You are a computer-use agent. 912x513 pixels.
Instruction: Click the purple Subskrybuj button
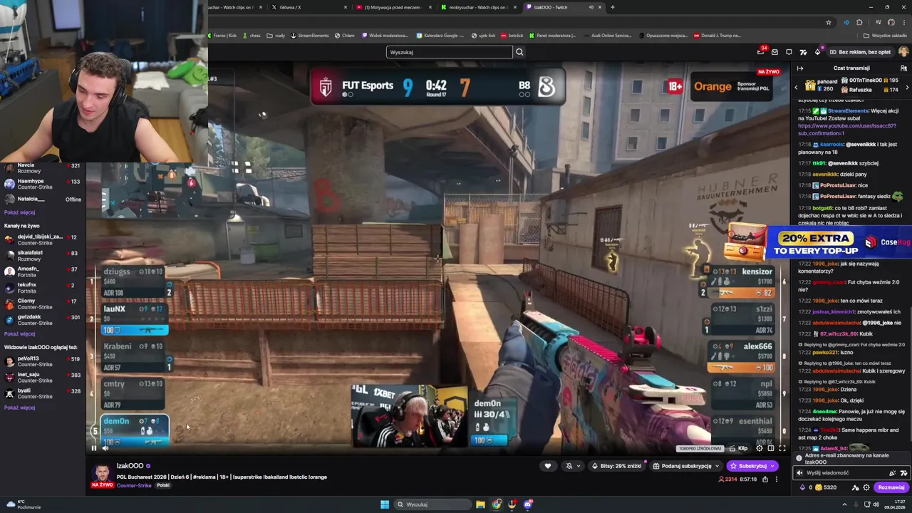(x=748, y=466)
